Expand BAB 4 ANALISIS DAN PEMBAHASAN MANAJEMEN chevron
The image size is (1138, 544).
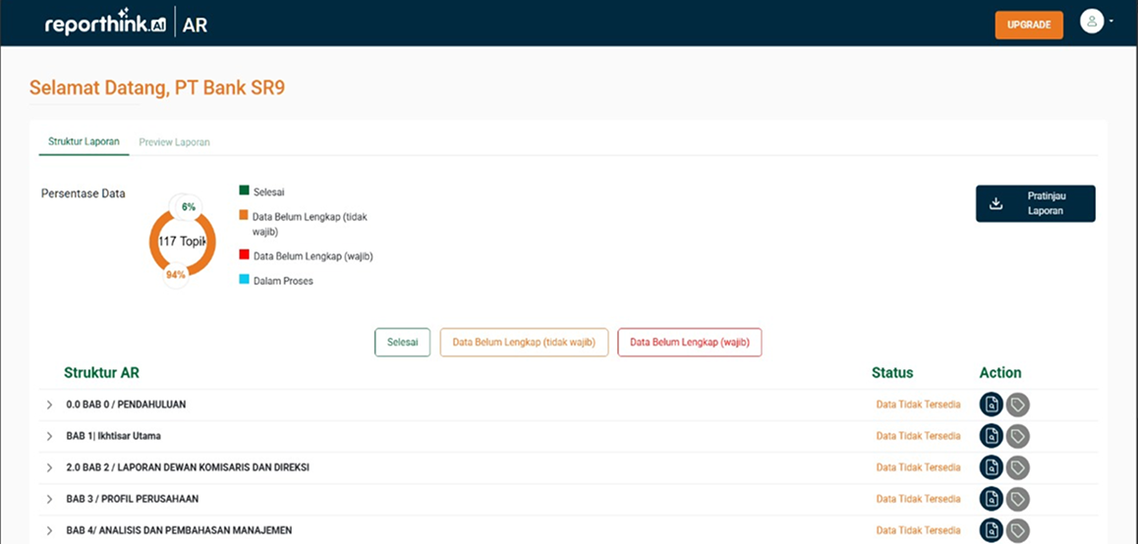click(49, 530)
